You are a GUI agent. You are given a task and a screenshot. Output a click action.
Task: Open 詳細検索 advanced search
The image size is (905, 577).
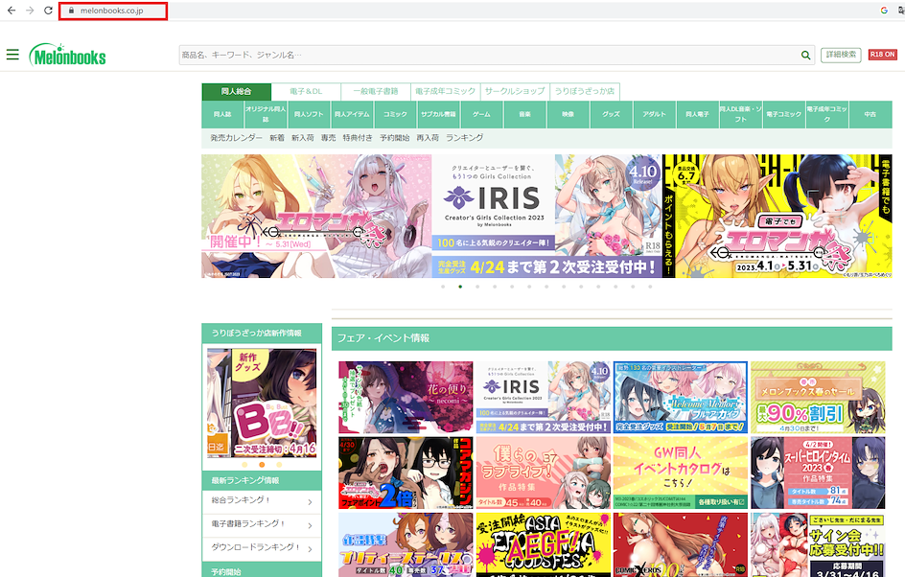pyautogui.click(x=841, y=55)
